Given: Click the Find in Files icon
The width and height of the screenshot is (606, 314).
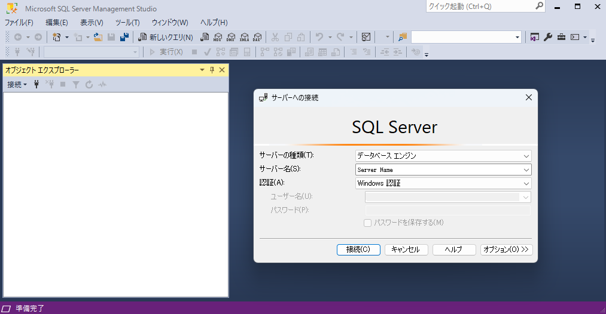Looking at the screenshot, I should pos(403,37).
